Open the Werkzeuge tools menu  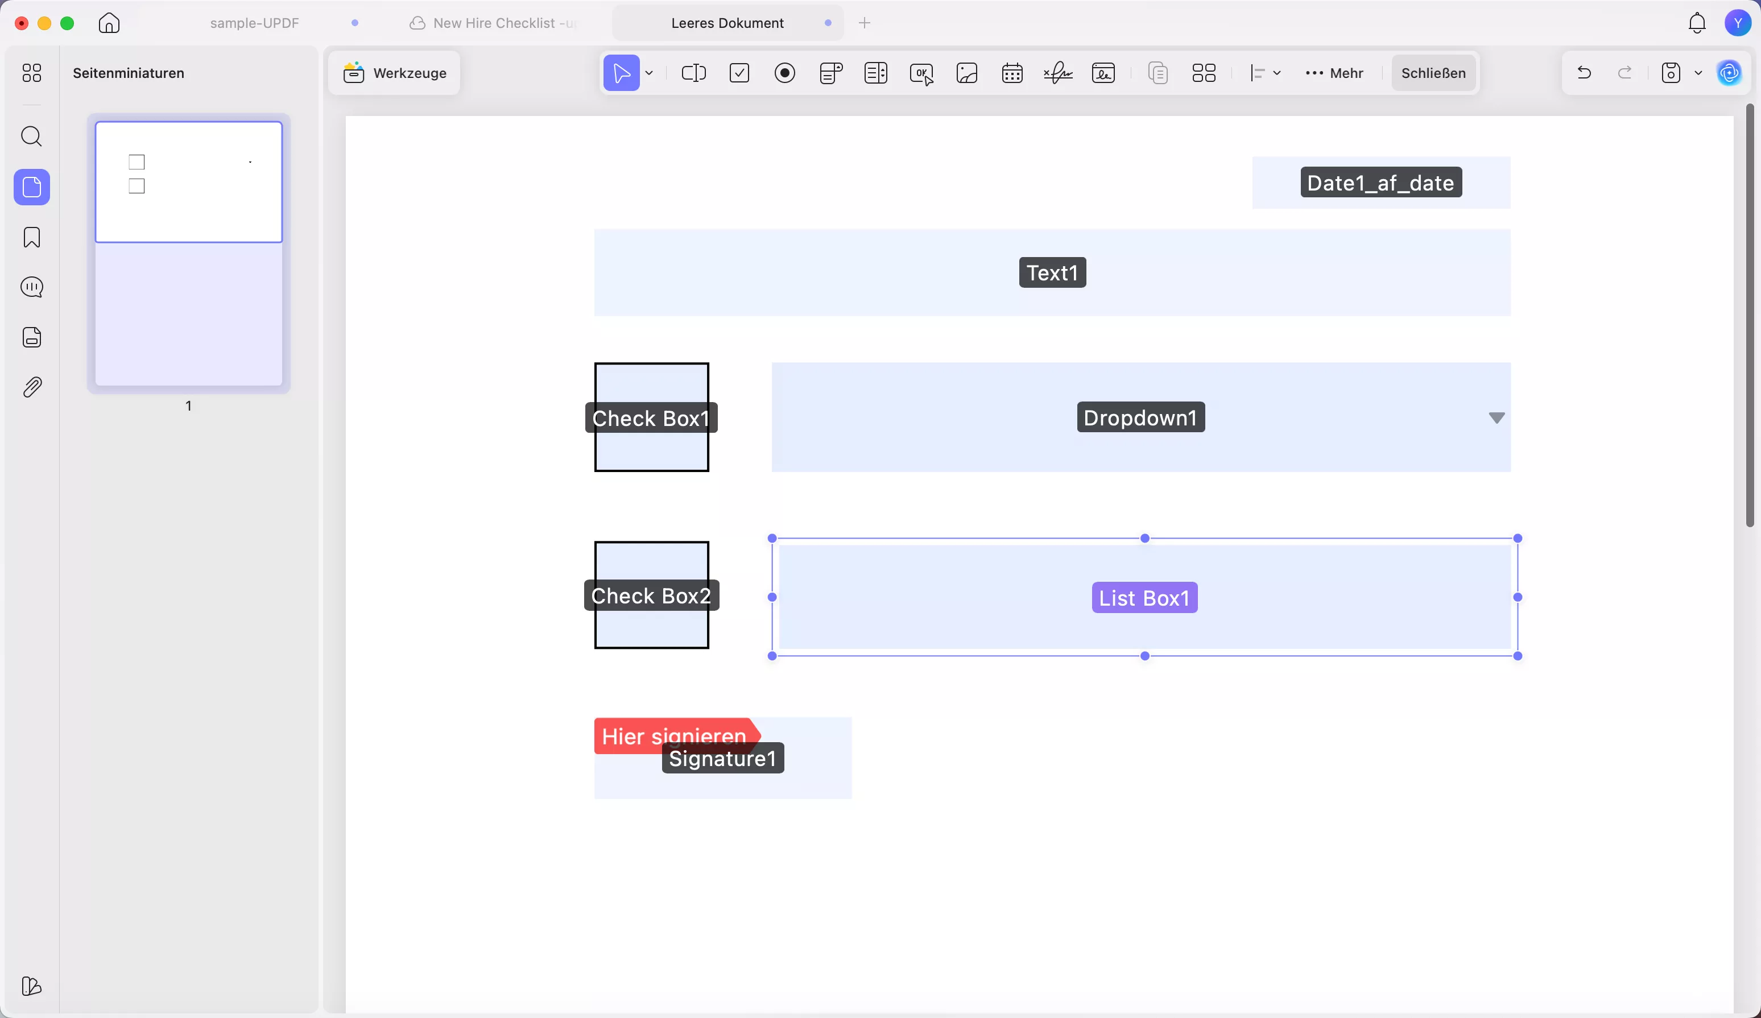(395, 73)
